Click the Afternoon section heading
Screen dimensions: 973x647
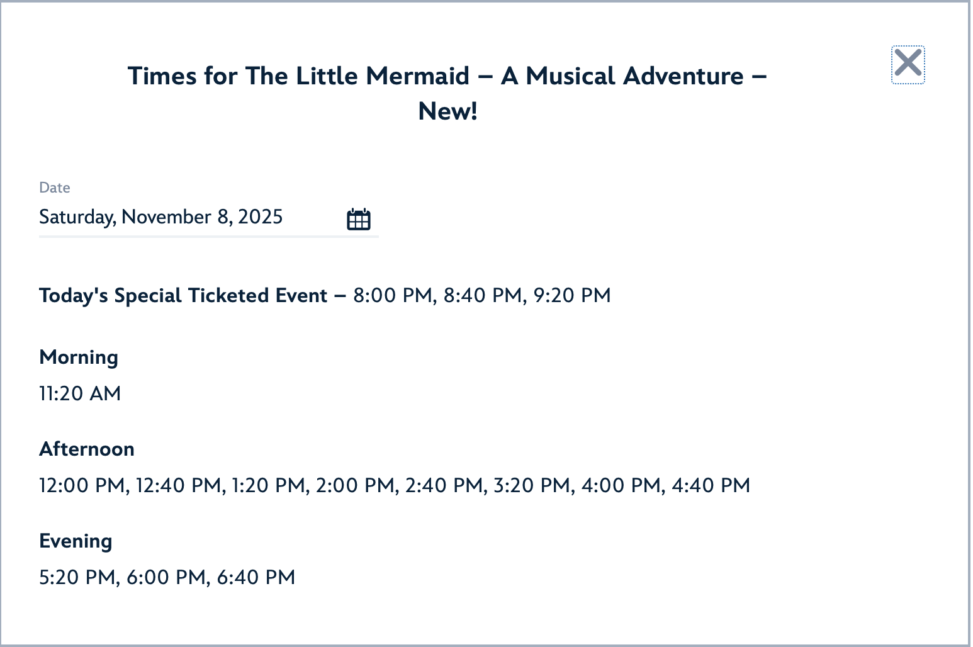coord(87,449)
